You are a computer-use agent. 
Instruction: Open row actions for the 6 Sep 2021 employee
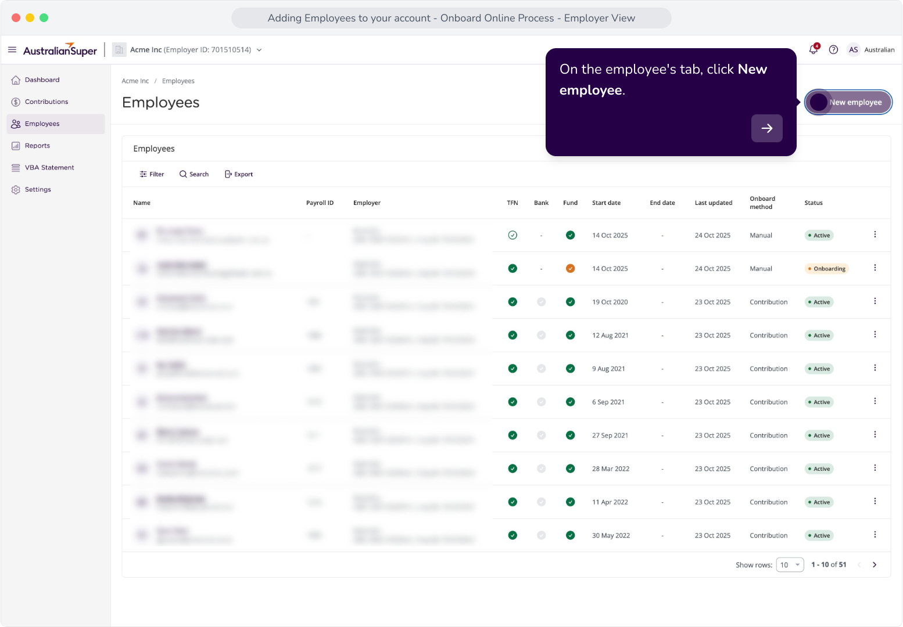click(x=875, y=401)
